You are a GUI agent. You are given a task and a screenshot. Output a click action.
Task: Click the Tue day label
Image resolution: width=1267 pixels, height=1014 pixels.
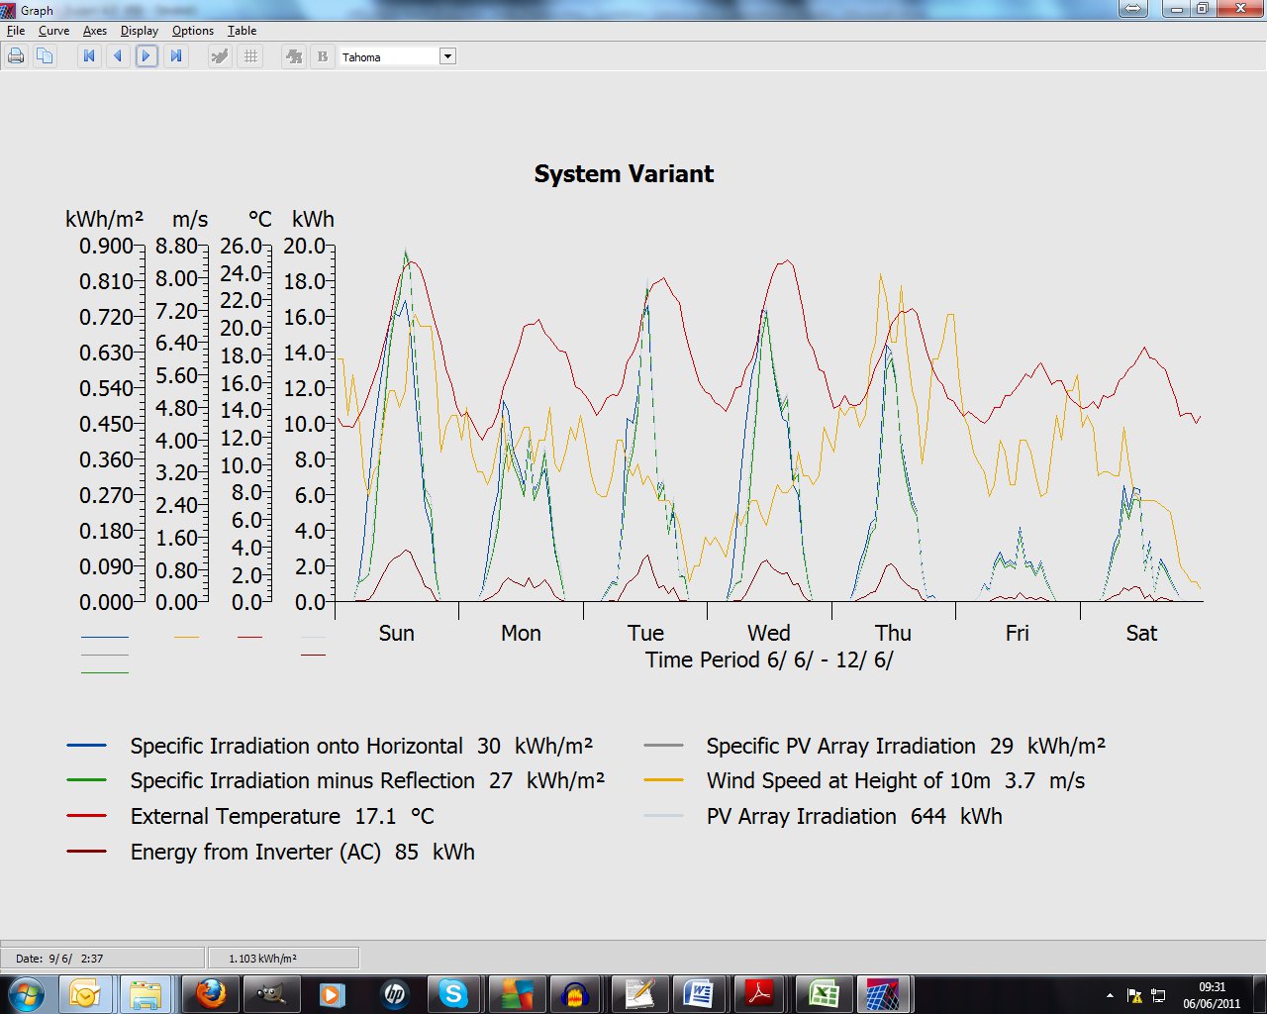(x=645, y=634)
